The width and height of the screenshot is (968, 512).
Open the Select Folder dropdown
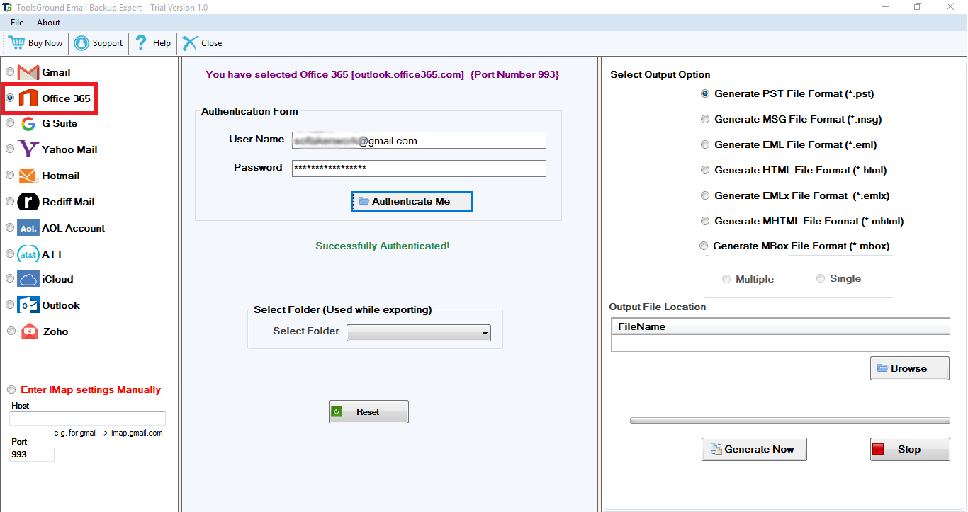[x=418, y=333]
